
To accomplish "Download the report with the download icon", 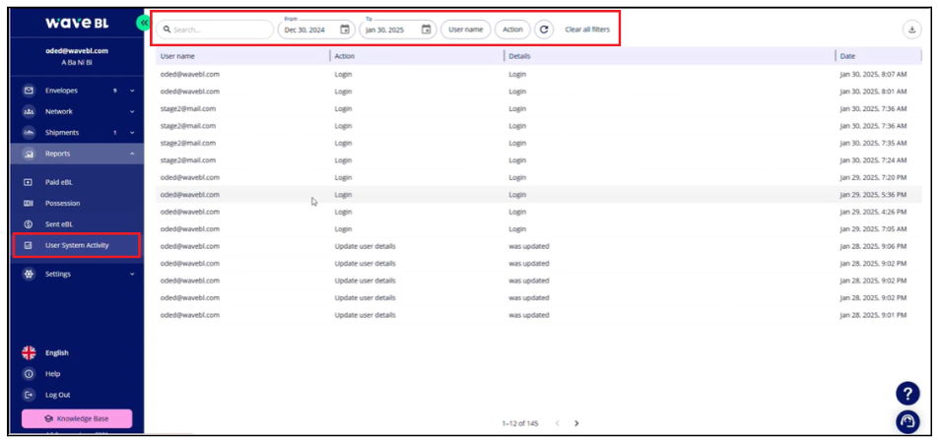I will point(911,30).
